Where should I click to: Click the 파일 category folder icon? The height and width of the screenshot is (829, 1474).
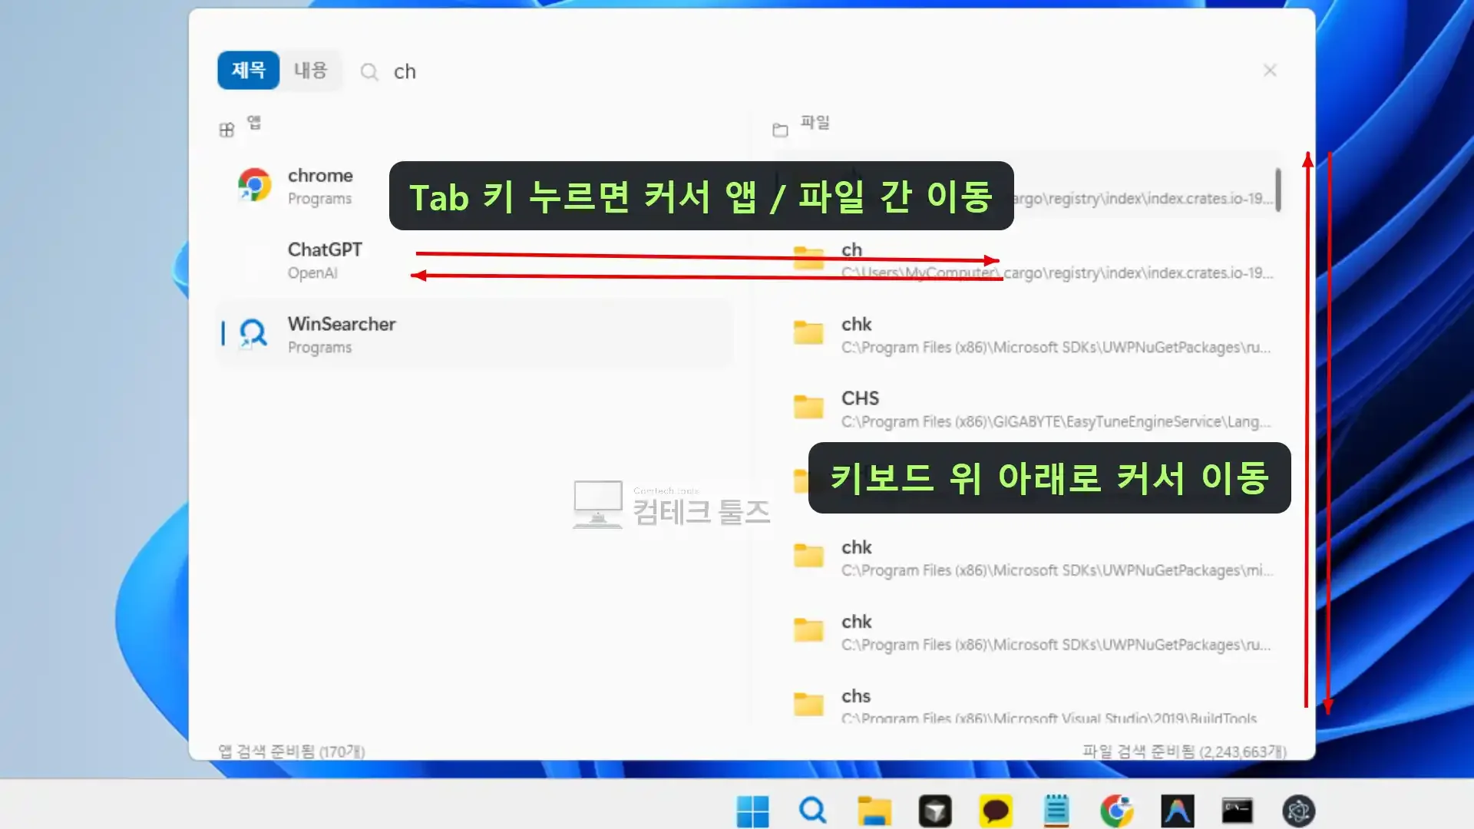[780, 130]
